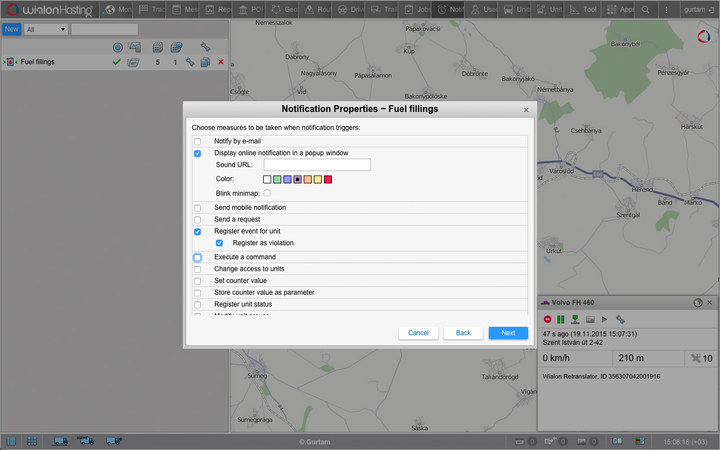Enable Send mobile notification checkbox
Image resolution: width=720 pixels, height=450 pixels.
pyautogui.click(x=197, y=208)
